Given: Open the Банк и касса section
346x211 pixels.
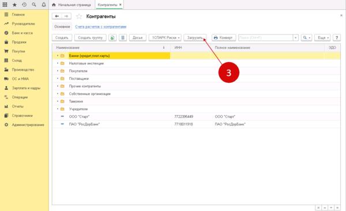Looking at the screenshot, I should (x=22, y=33).
